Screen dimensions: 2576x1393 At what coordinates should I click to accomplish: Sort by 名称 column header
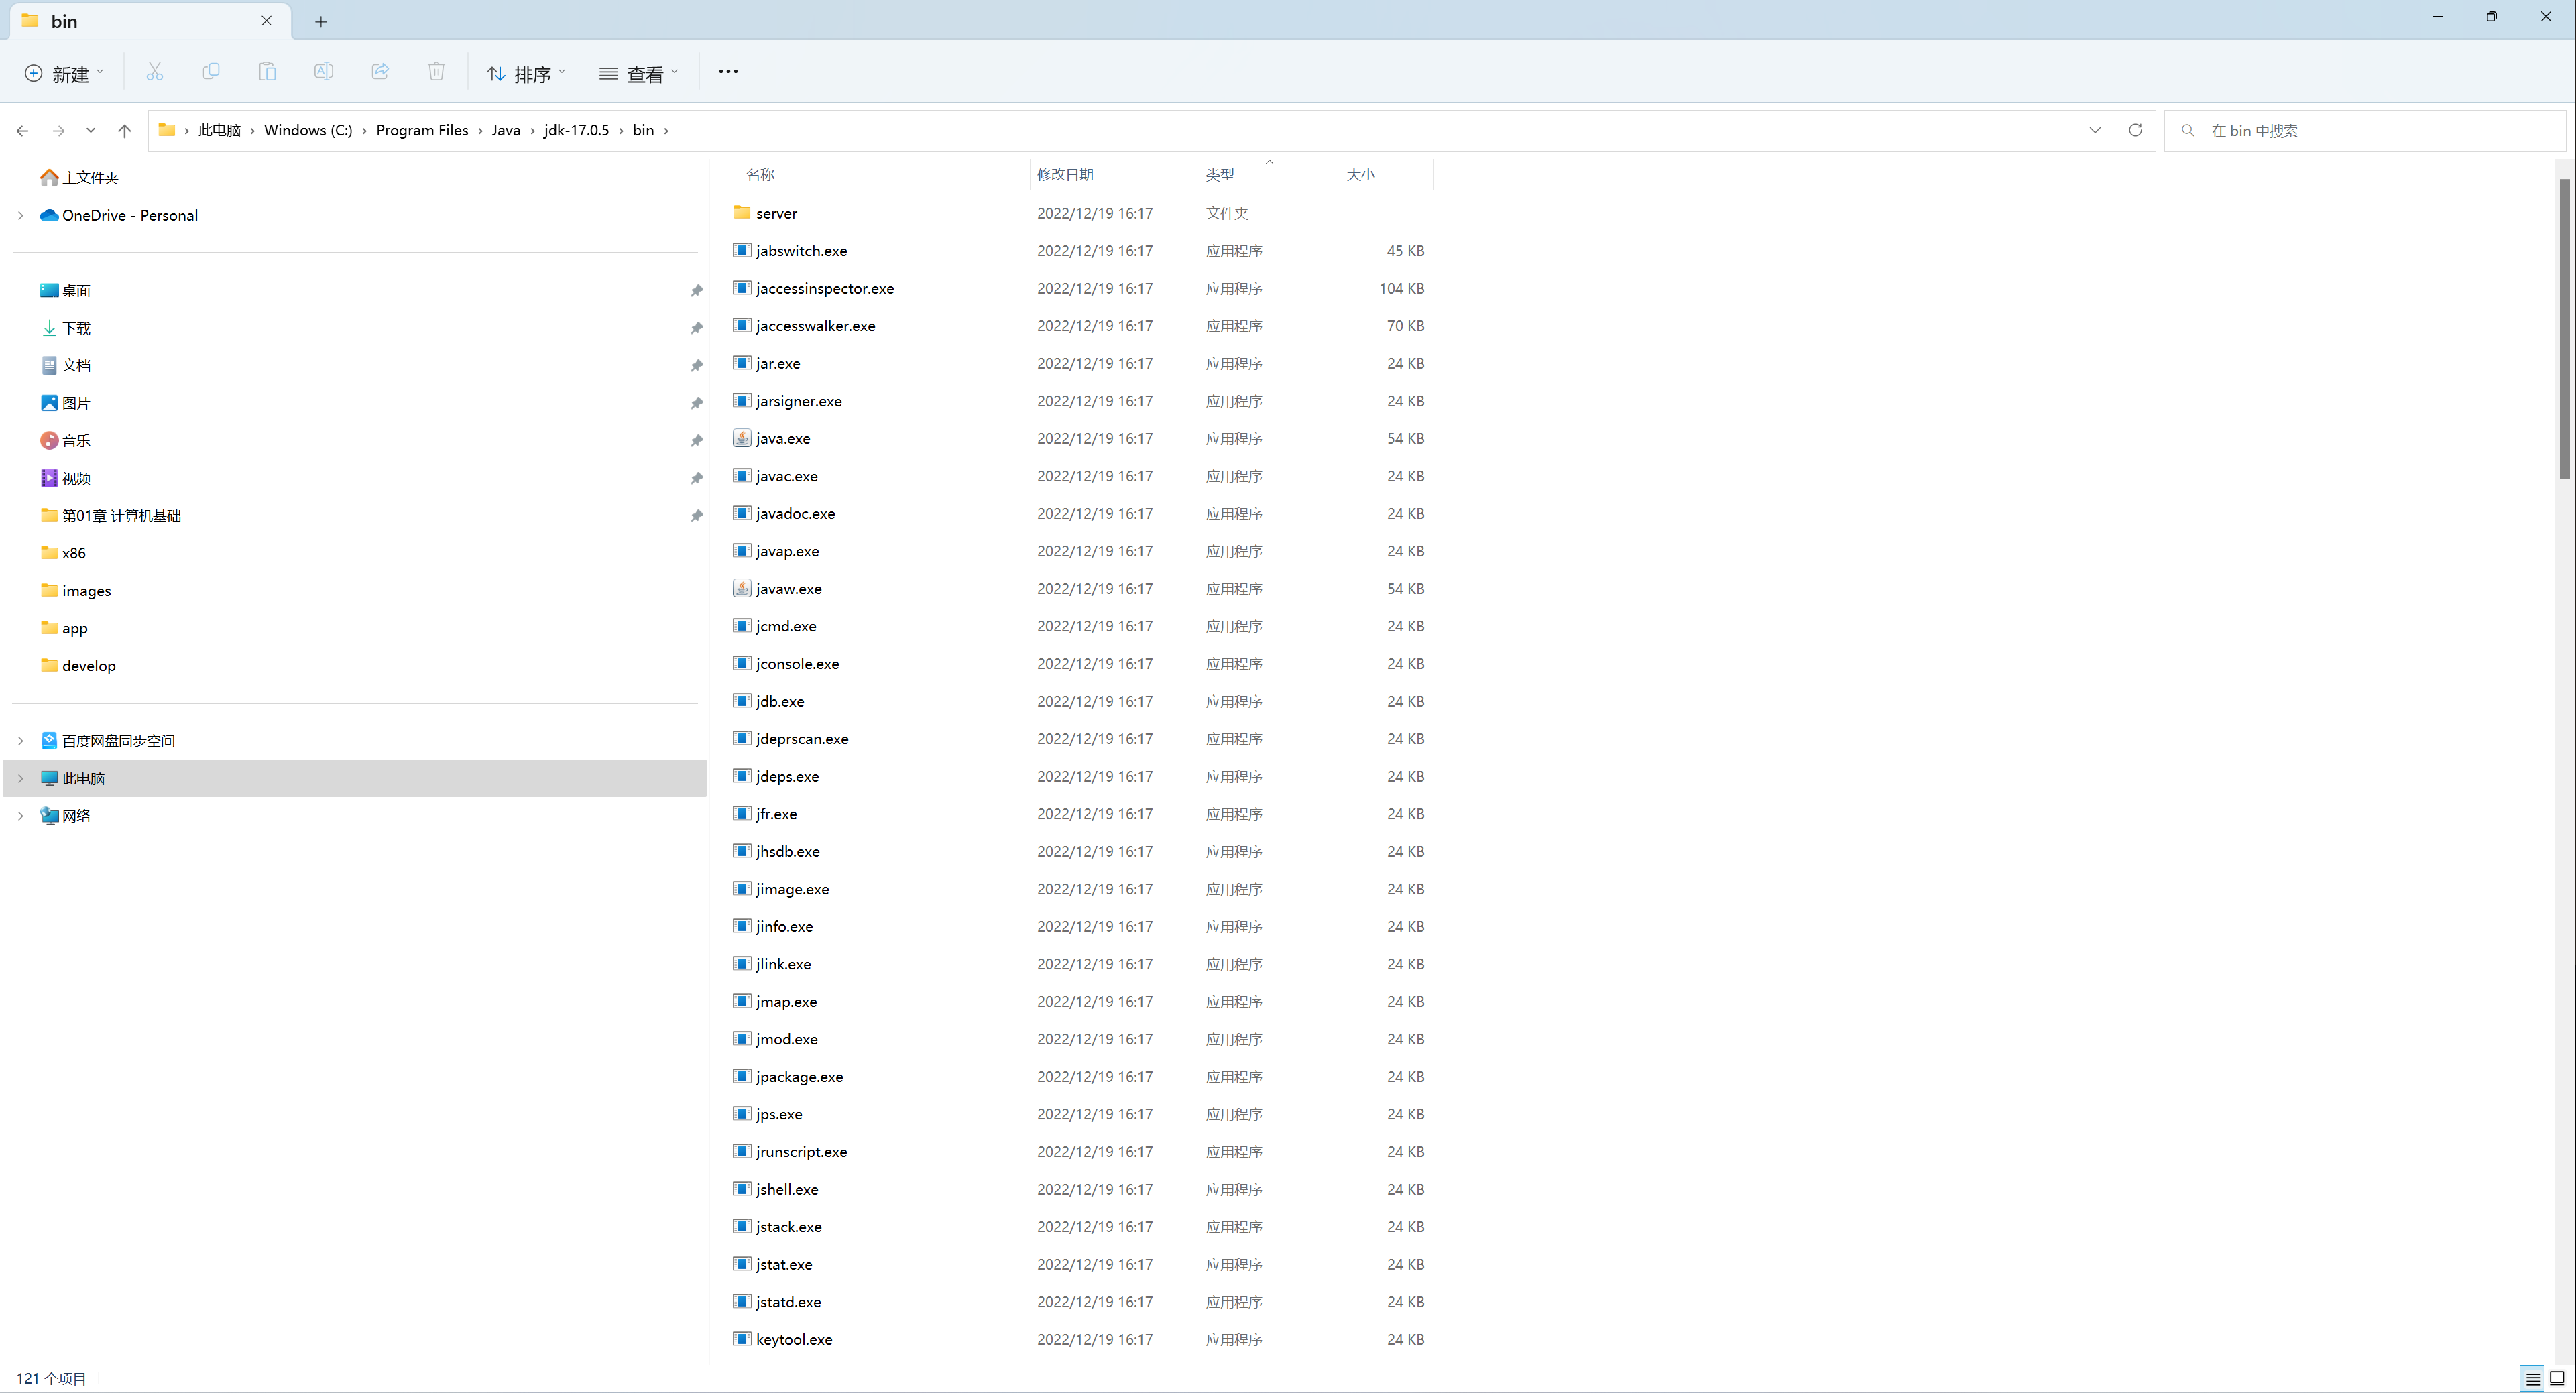[760, 174]
